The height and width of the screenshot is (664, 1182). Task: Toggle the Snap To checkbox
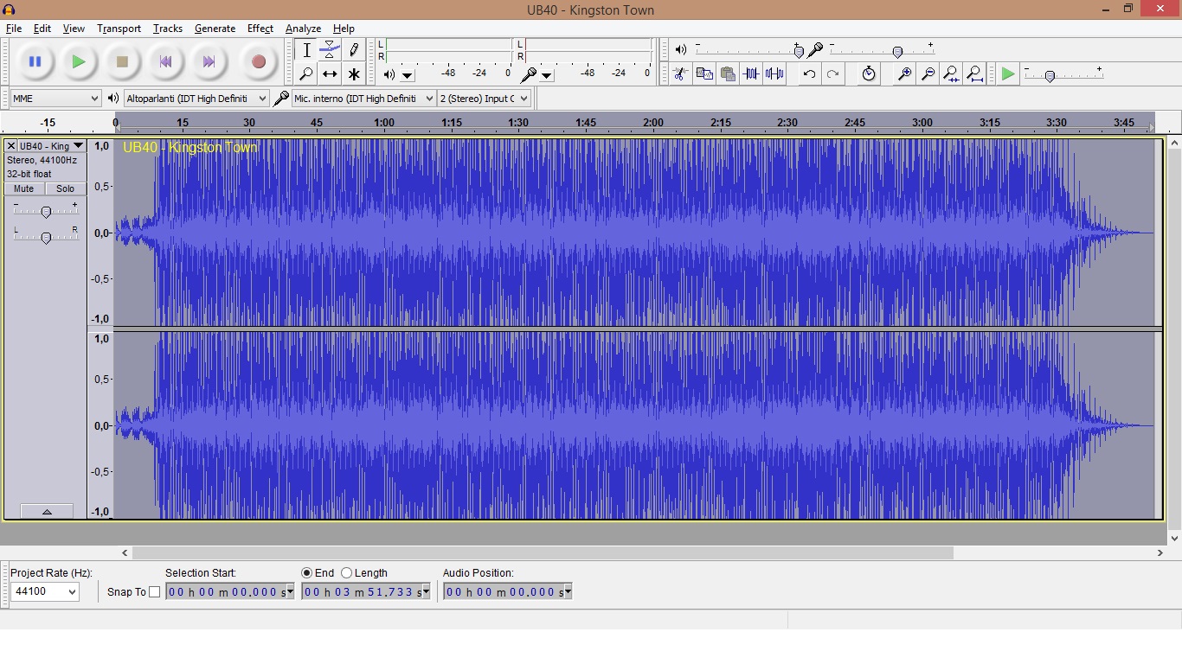click(155, 592)
